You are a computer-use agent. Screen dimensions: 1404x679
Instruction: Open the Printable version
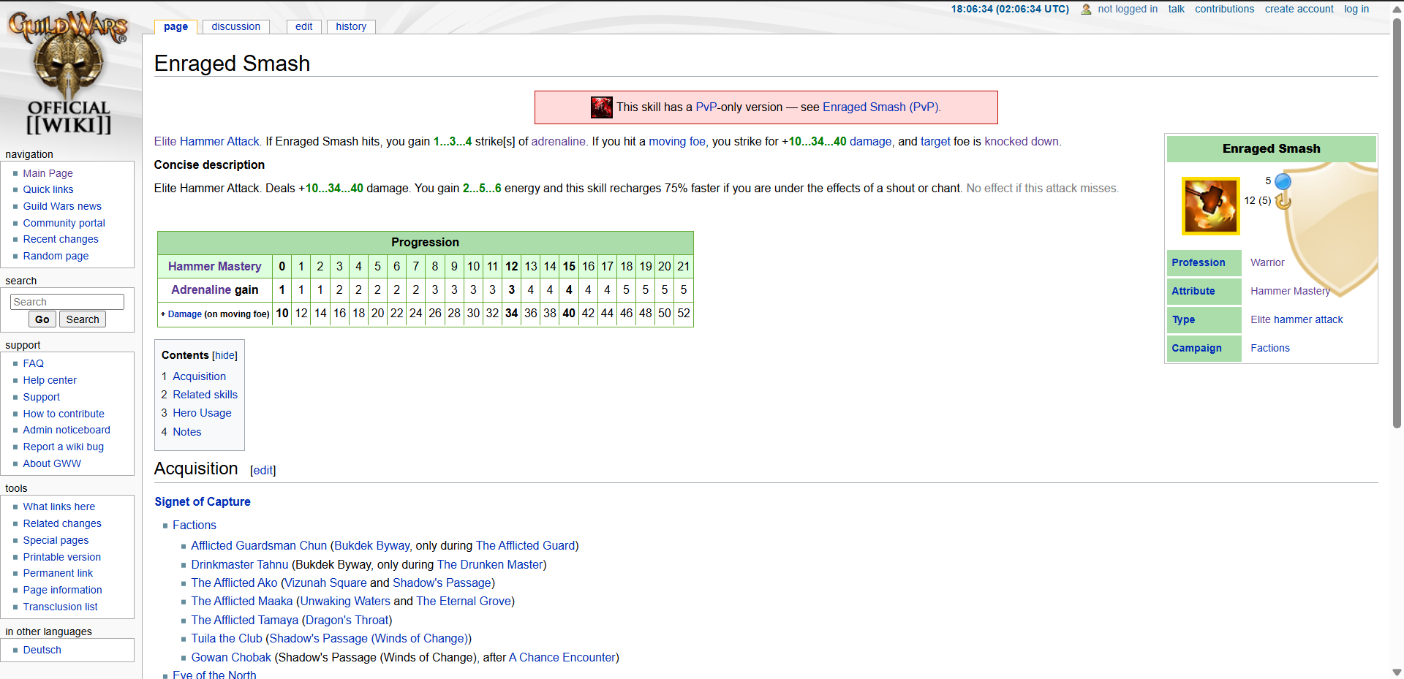click(x=62, y=557)
